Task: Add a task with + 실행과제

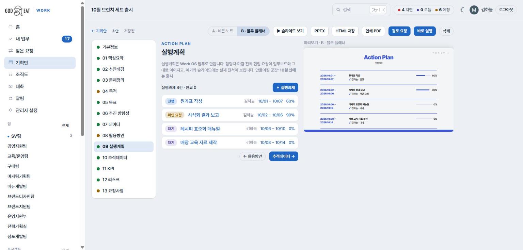Action: point(285,87)
